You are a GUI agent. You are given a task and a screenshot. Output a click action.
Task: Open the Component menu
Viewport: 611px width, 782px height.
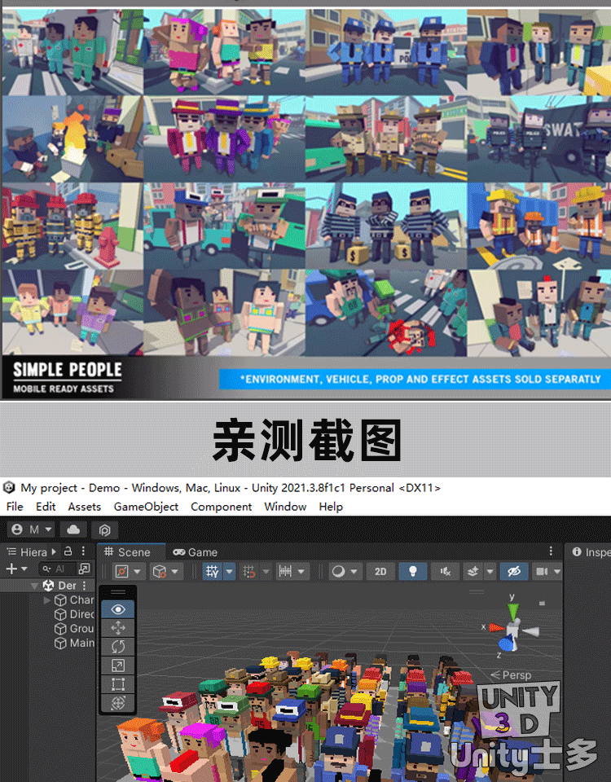tap(221, 507)
